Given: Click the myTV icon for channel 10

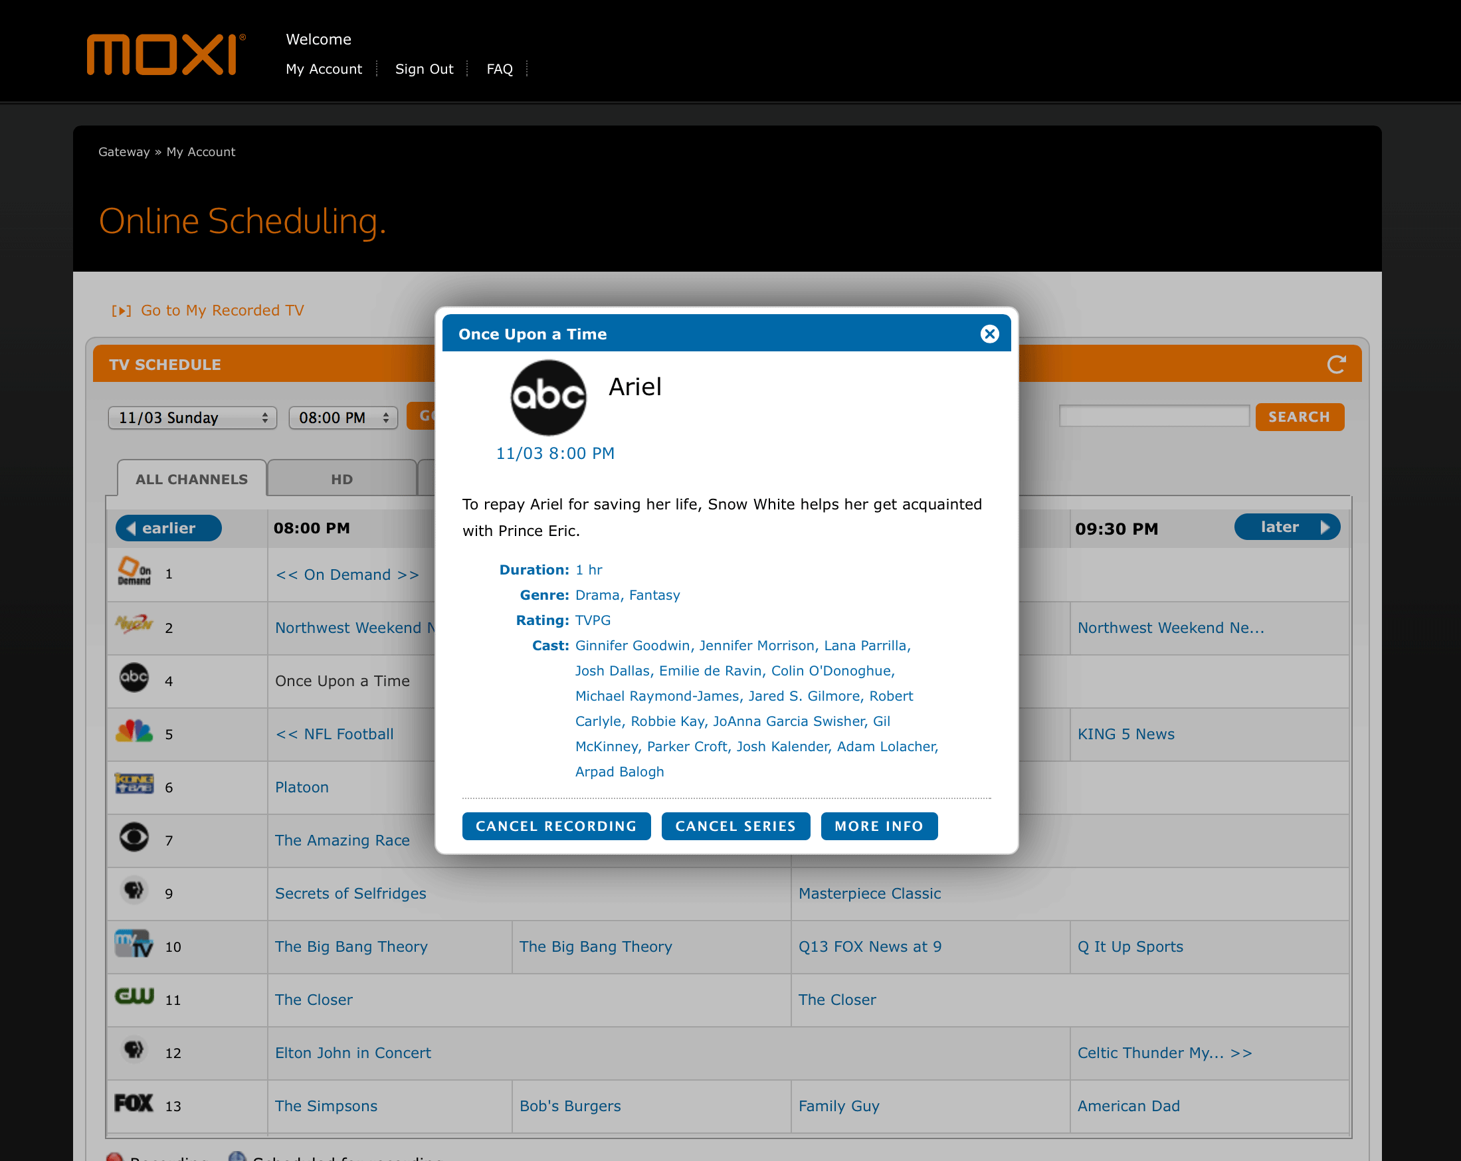Looking at the screenshot, I should 134,944.
